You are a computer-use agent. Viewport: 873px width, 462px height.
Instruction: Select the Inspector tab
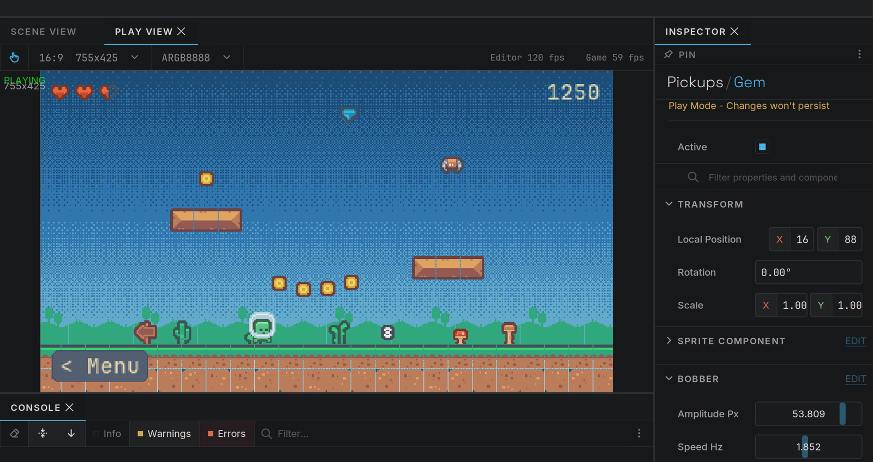(695, 32)
